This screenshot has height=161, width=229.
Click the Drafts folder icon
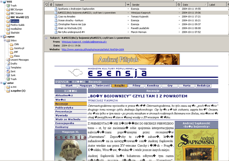click(x=8, y=64)
